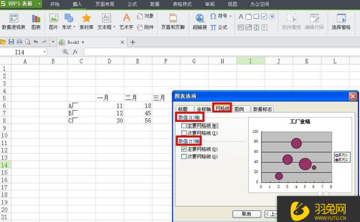Open the 图表 chart insert tool
Screen dimensions: 360x222
tap(36, 22)
